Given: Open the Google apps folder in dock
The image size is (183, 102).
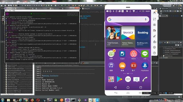Looking at the screenshot, I should click(111, 79).
